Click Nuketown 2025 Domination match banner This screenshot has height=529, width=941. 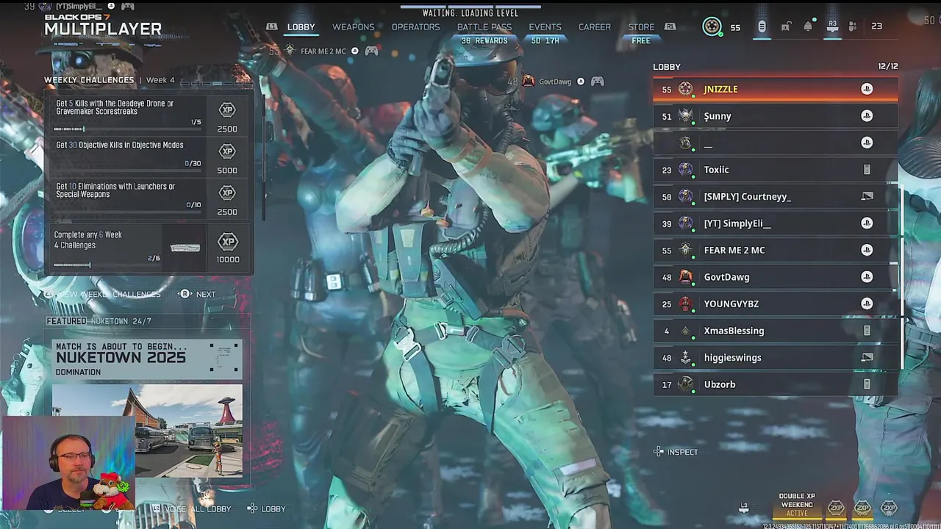pyautogui.click(x=147, y=359)
